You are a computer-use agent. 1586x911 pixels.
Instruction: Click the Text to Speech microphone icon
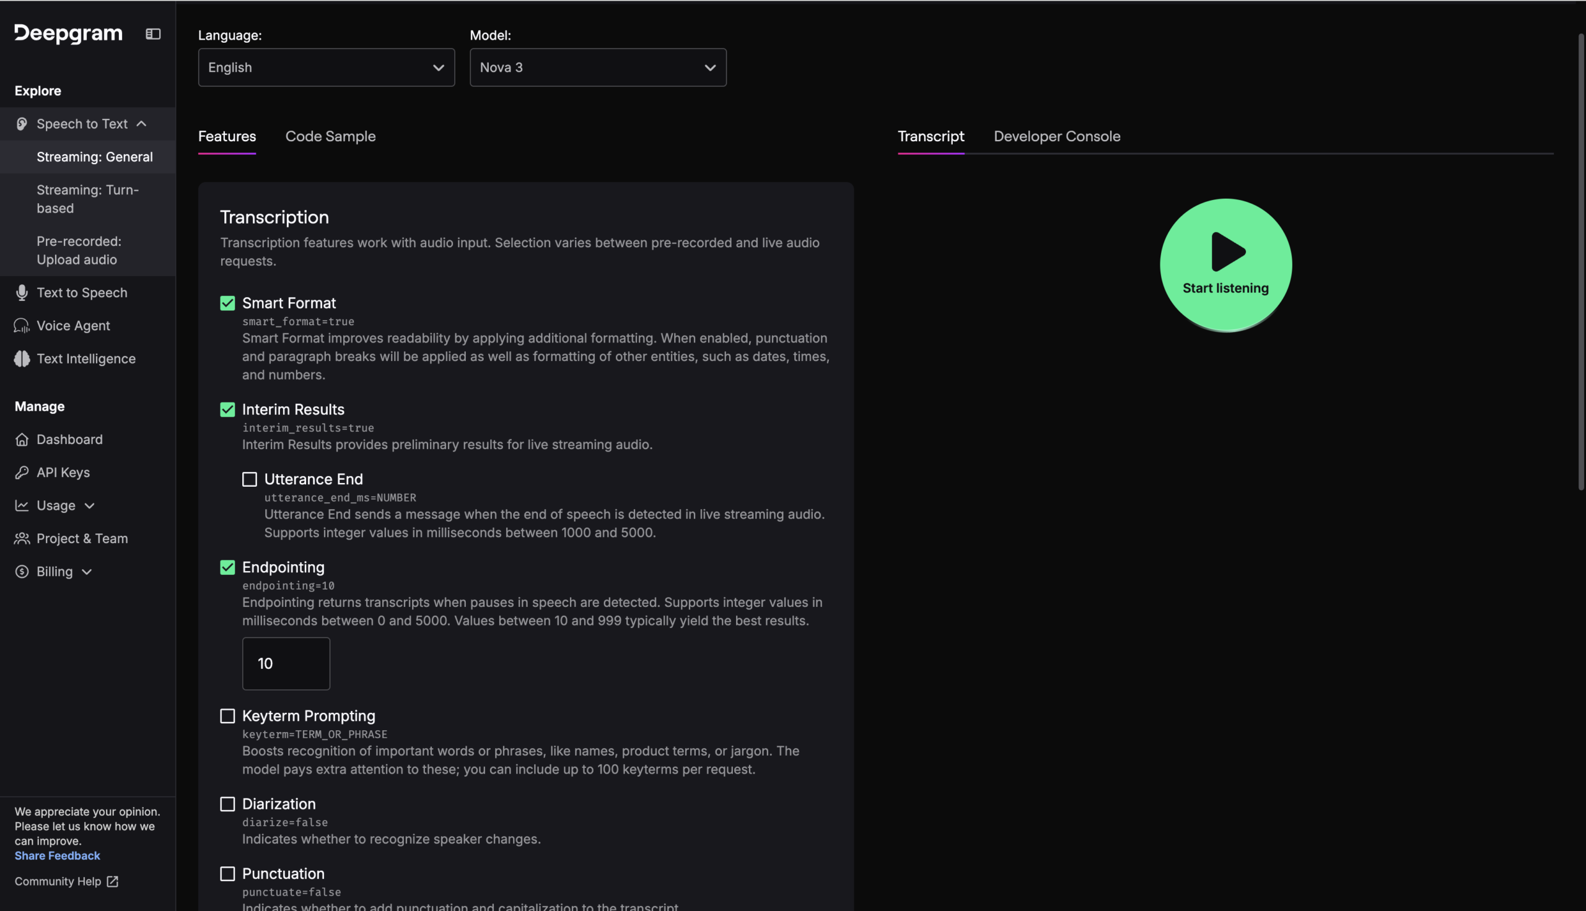[22, 293]
